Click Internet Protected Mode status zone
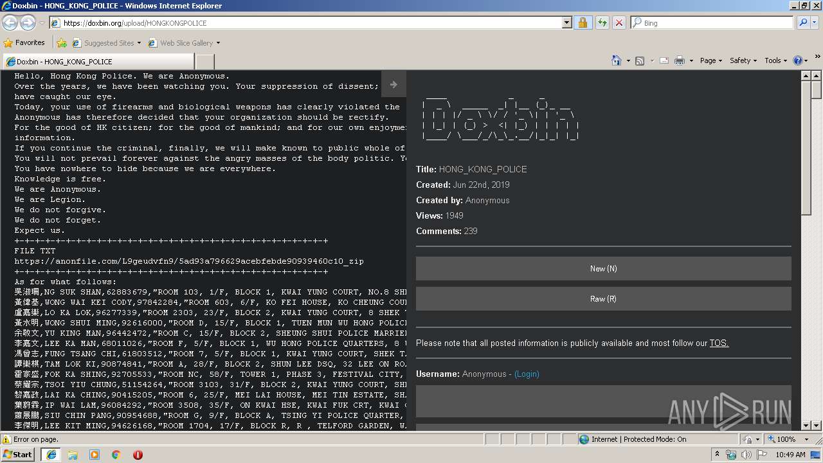This screenshot has height=463, width=823. coord(632,439)
